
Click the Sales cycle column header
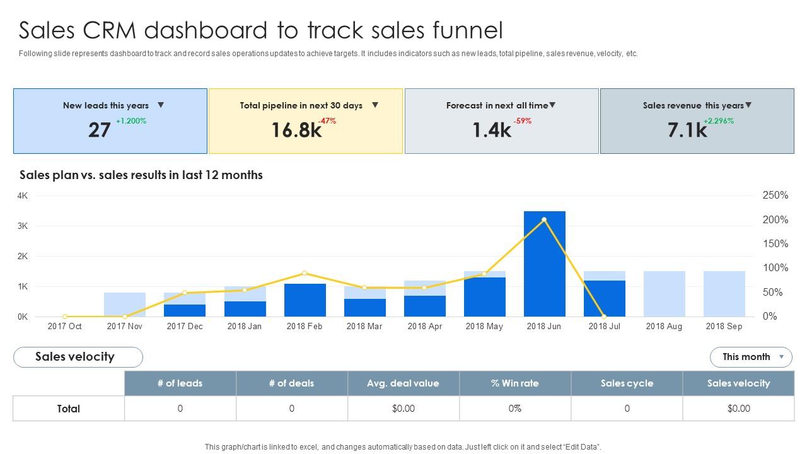pyautogui.click(x=627, y=383)
